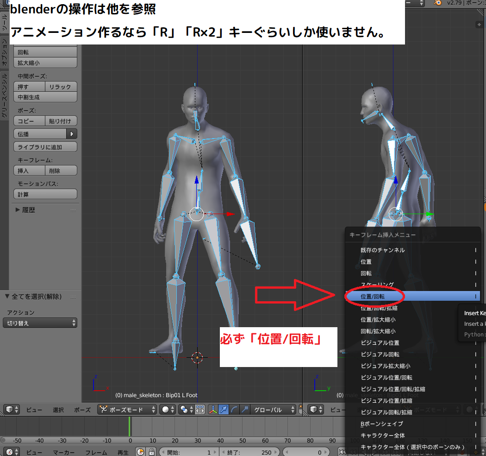Open the 切り替え action dropdown
The image size is (486, 456).
(40, 323)
